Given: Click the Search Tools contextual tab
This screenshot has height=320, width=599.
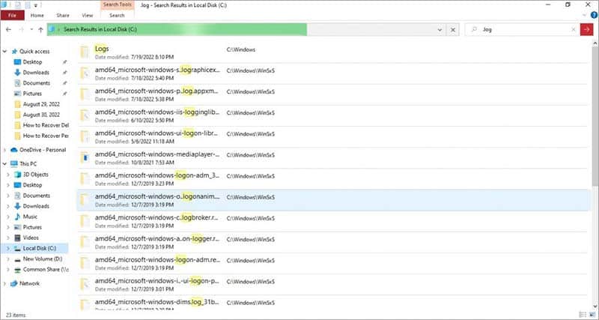Looking at the screenshot, I should pos(118,4).
